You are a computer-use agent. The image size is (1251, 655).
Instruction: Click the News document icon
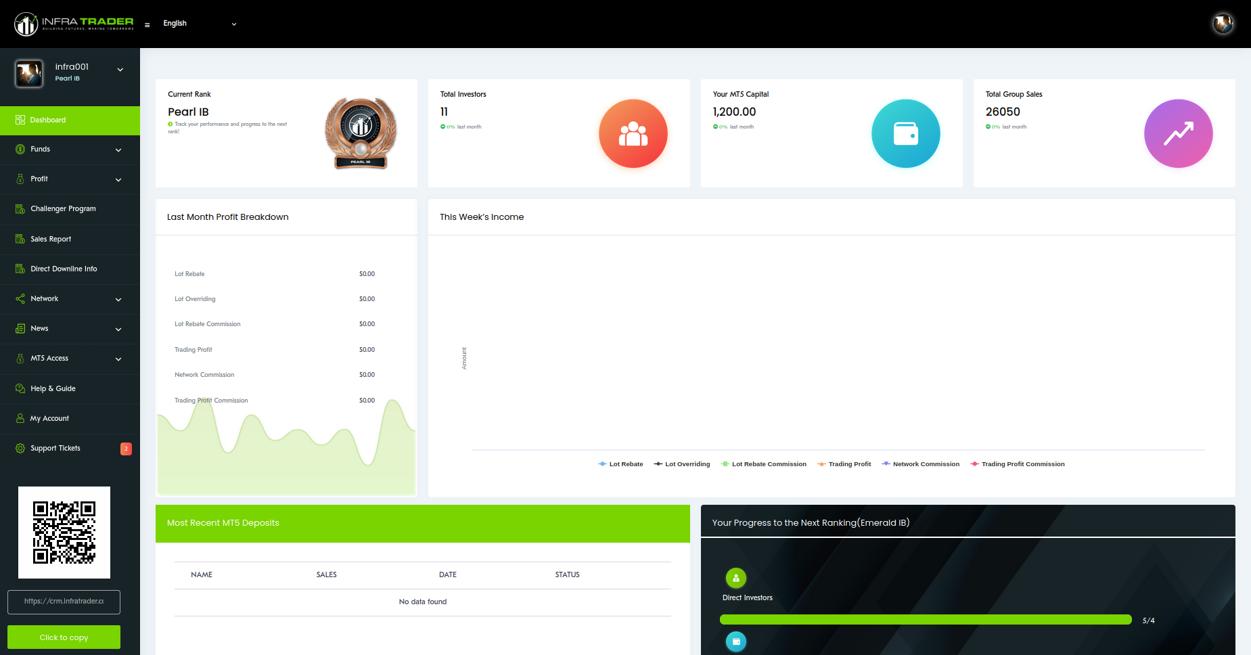coord(20,328)
